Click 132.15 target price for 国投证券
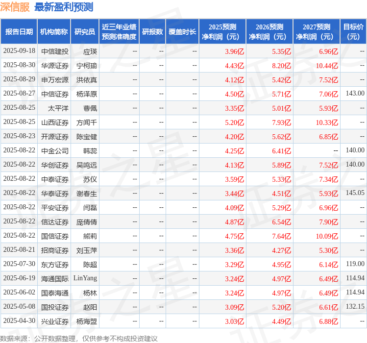This screenshot has width=367, height=343. click(355, 306)
